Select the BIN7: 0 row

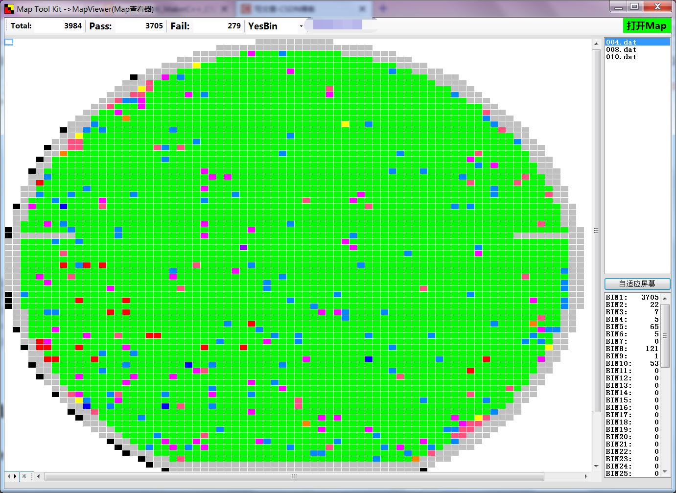point(632,341)
